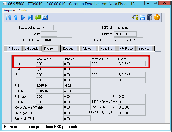This screenshot has width=172, height=132.
Task: Click ICMS Outras value 6.015,46
Action: [x=132, y=64]
